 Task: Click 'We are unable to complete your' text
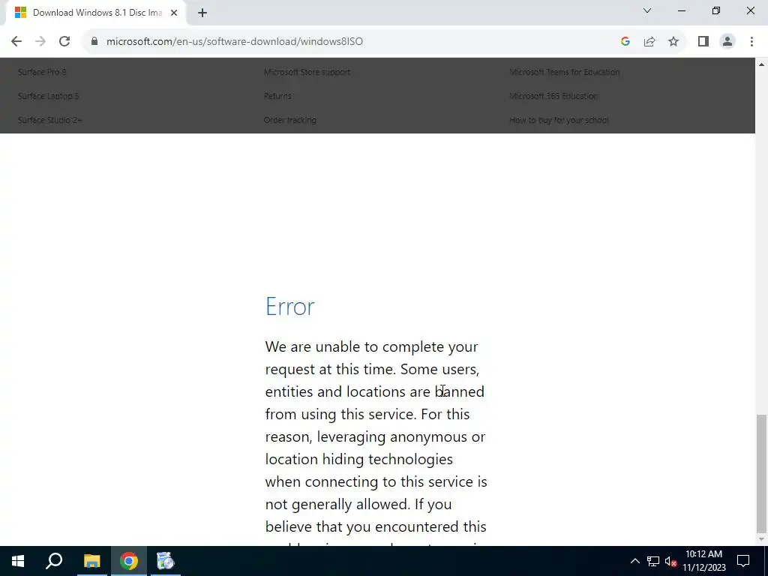click(x=371, y=346)
